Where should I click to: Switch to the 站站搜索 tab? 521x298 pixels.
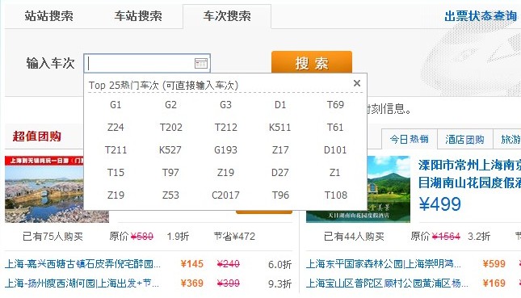(x=48, y=16)
